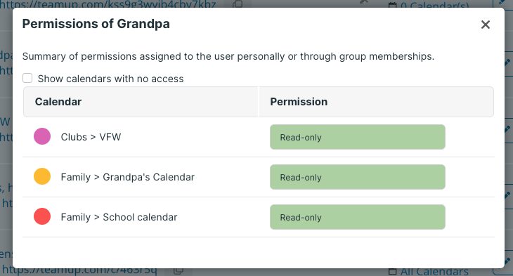Image resolution: width=513 pixels, height=276 pixels.
Task: Select the Family > Grandpa's Calendar row
Action: (259, 177)
